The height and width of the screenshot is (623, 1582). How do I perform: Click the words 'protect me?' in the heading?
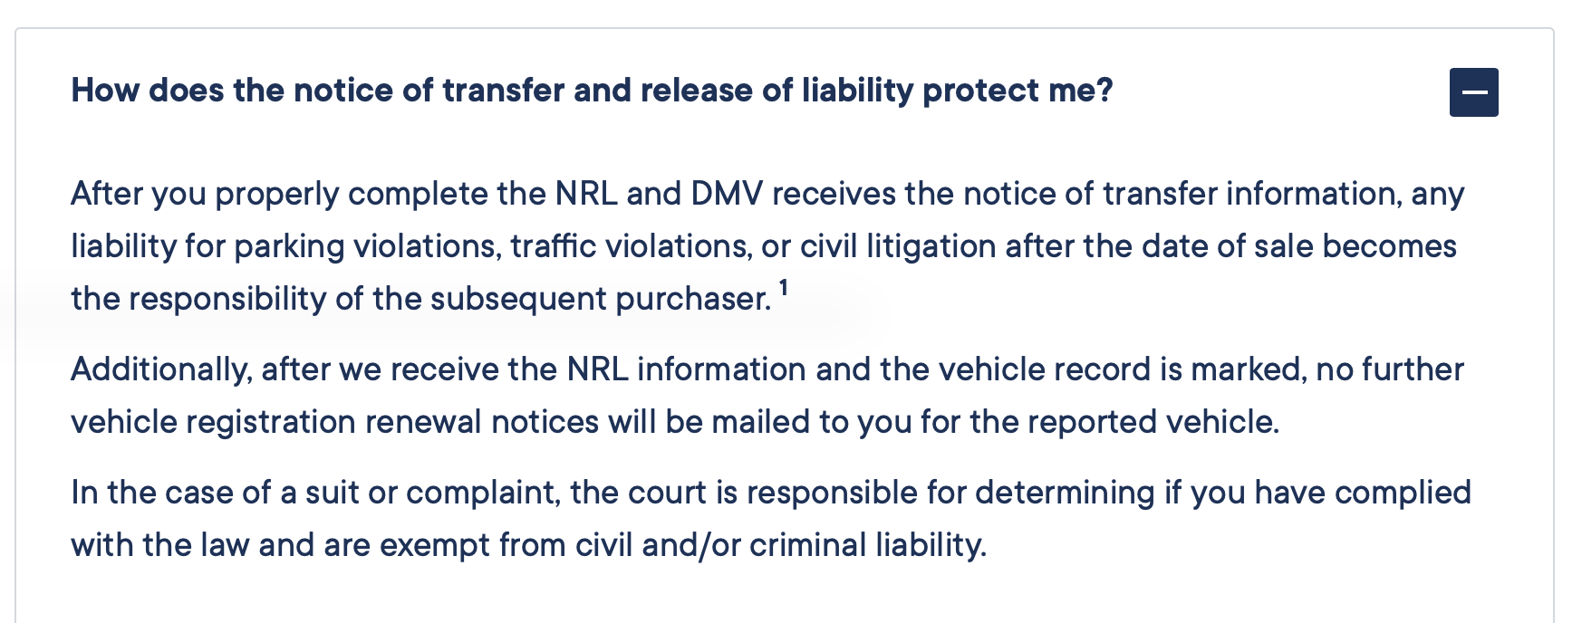1018,91
